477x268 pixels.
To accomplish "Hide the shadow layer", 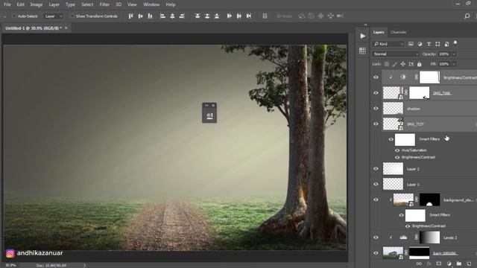I will [376, 108].
